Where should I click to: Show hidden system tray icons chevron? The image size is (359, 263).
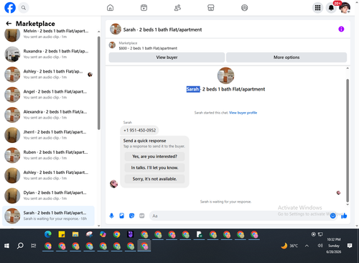(x=307, y=246)
